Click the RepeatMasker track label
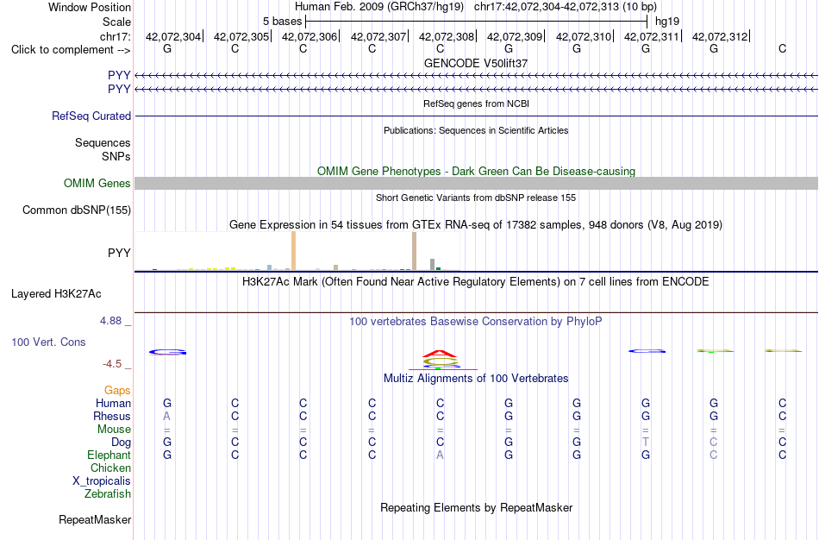This screenshot has width=819, height=540. coord(95,519)
